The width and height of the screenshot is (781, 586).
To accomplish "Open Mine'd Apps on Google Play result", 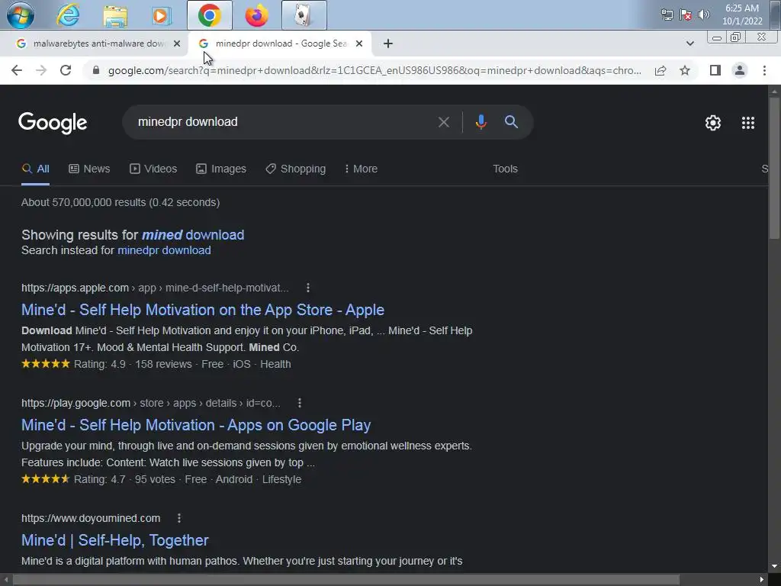I will click(196, 425).
